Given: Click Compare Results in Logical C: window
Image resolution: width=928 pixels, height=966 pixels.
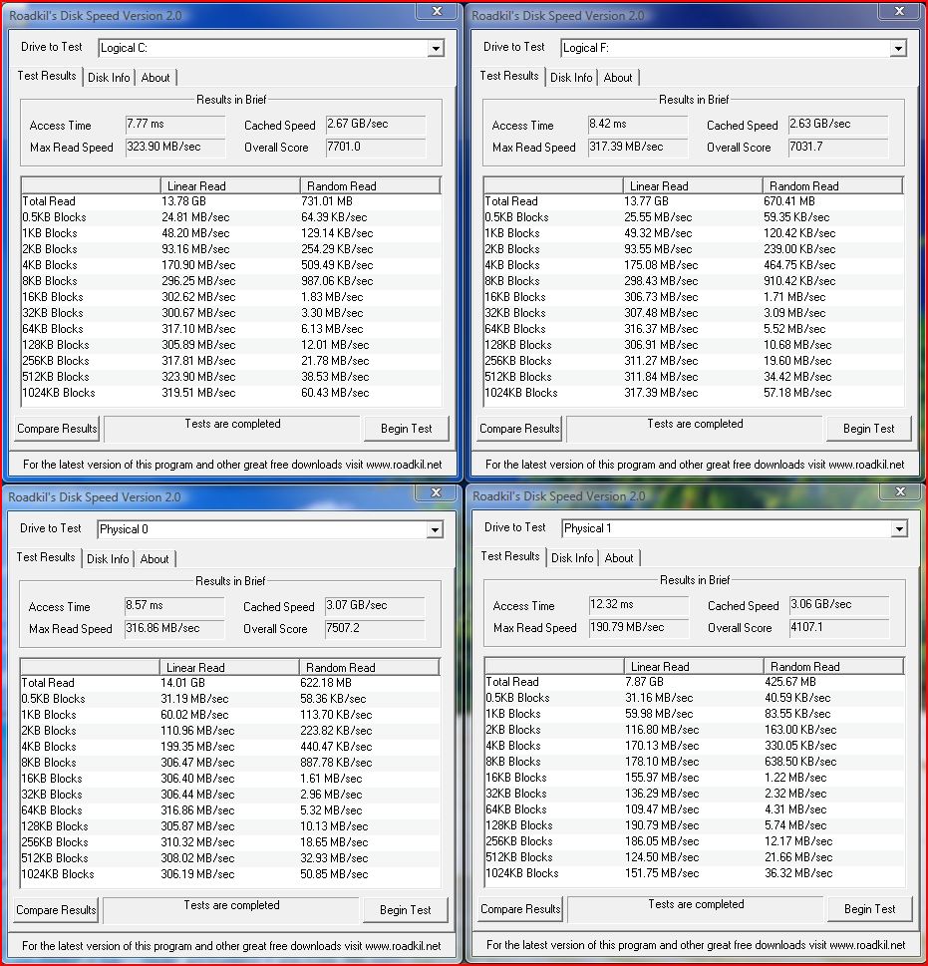Looking at the screenshot, I should [x=57, y=428].
